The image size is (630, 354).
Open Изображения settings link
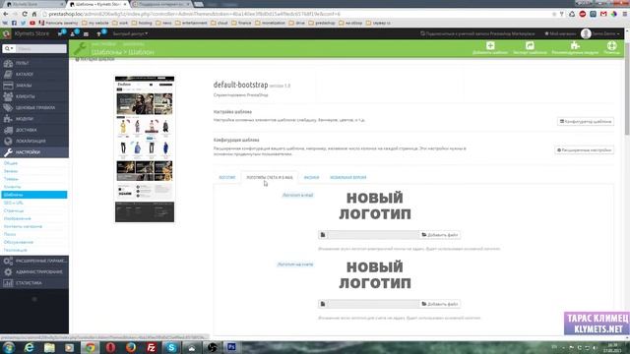pos(18,218)
